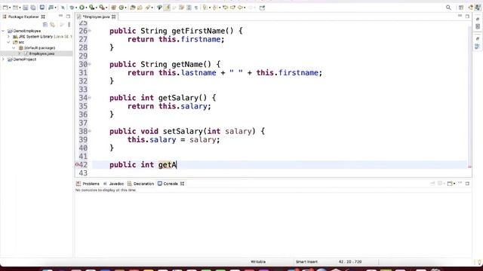483x271 pixels.
Task: Fold the getSalary method at line 34
Action: click(x=90, y=98)
